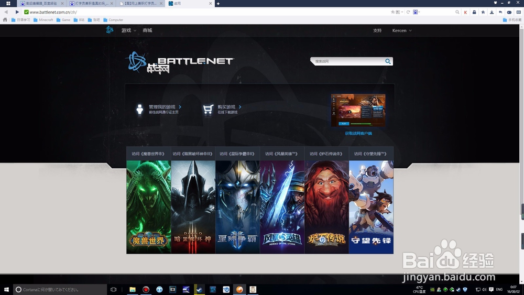The height and width of the screenshot is (295, 524).
Task: Click the bookmark star icon in address bar
Action: (392, 12)
